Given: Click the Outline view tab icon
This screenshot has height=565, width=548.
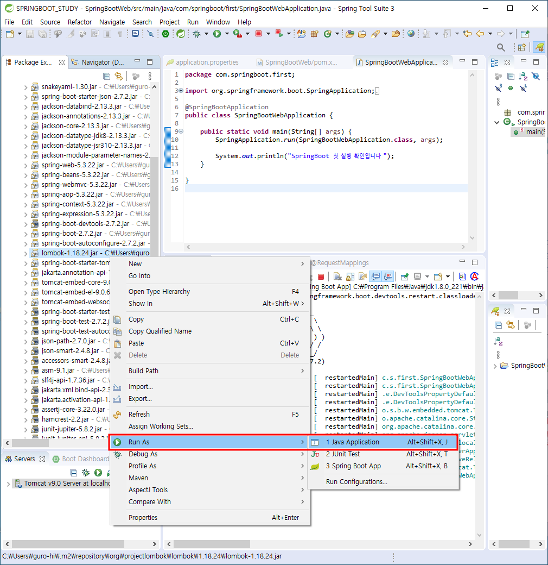Looking at the screenshot, I should tap(495, 62).
